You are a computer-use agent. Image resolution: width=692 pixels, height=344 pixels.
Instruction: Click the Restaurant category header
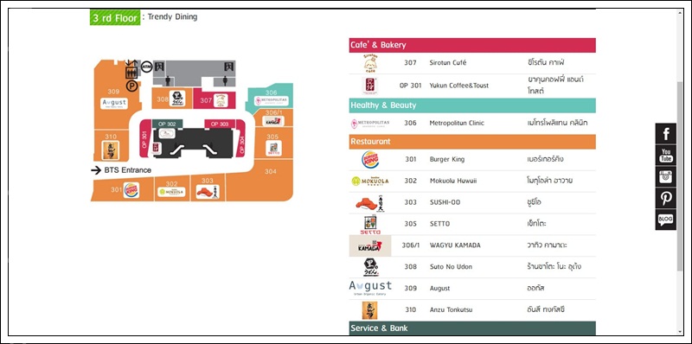[x=472, y=142]
